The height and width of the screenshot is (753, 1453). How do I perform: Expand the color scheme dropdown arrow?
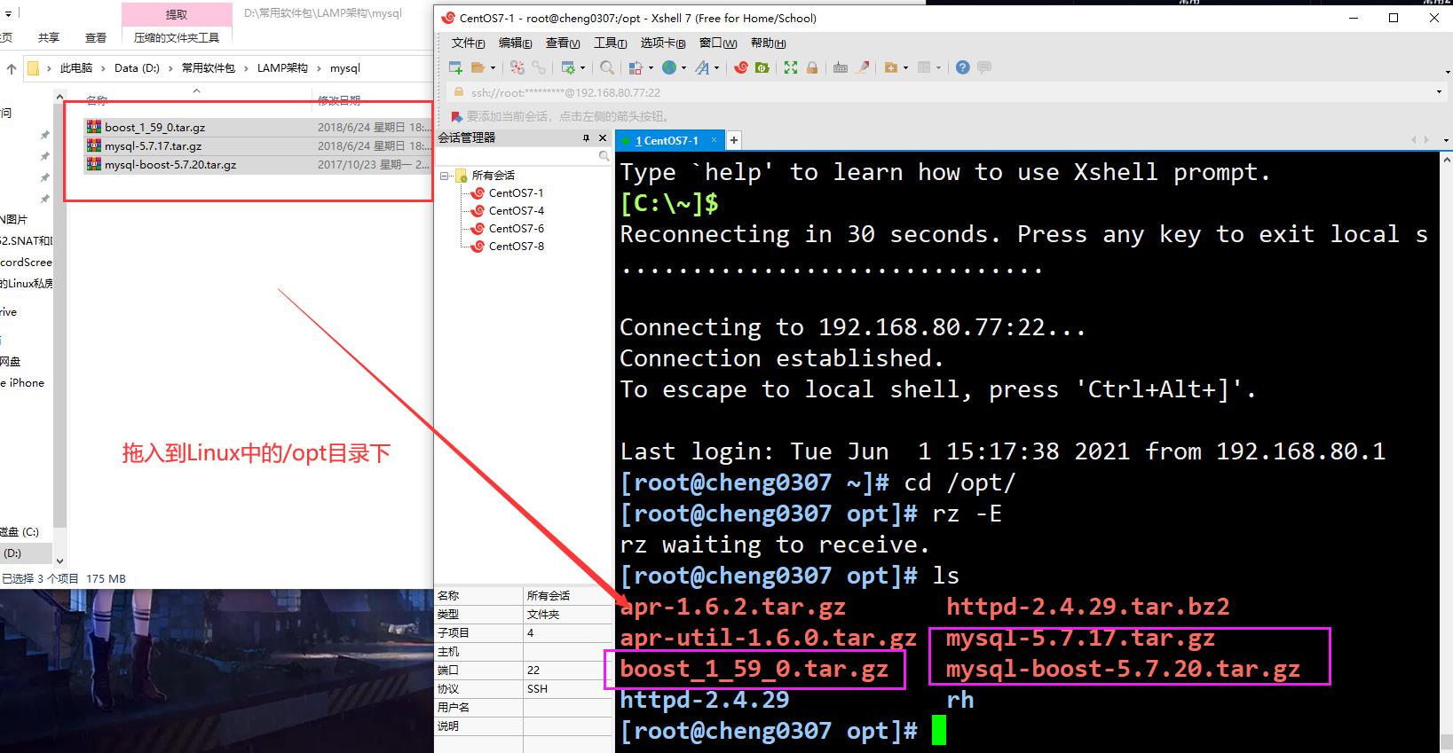tap(651, 67)
